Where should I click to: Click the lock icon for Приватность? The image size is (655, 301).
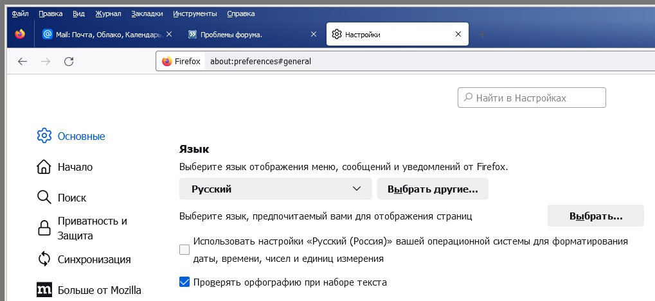[44, 228]
